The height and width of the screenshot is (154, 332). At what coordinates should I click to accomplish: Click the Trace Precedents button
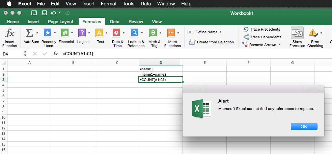(262, 30)
